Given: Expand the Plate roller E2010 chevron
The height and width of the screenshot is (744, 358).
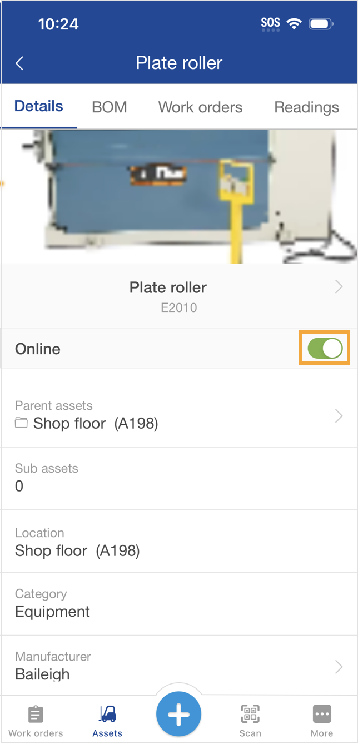Looking at the screenshot, I should [x=339, y=287].
